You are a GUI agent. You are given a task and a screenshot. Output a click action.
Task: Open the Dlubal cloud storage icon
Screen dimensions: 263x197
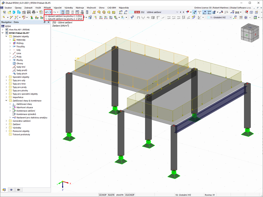point(14,12)
